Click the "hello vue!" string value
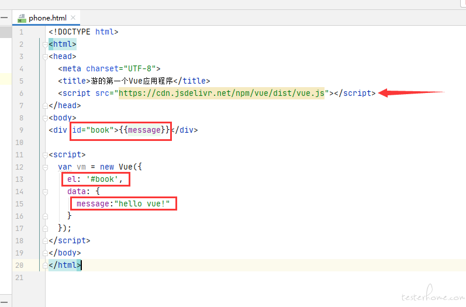Viewport: 466px width, 307px height. [142, 204]
